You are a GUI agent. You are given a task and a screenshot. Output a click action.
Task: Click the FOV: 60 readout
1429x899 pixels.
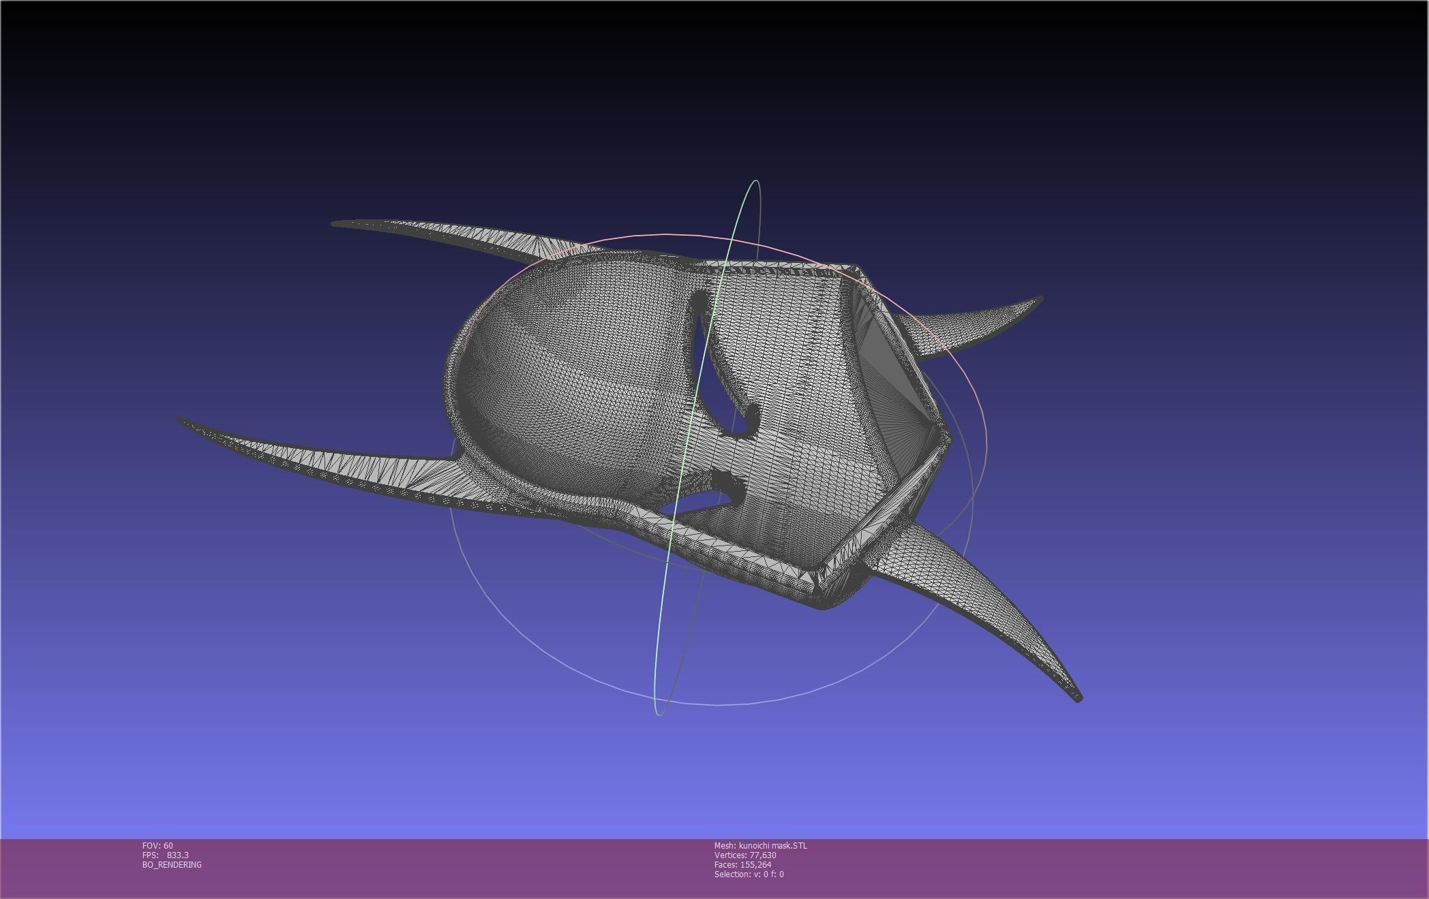click(x=157, y=846)
